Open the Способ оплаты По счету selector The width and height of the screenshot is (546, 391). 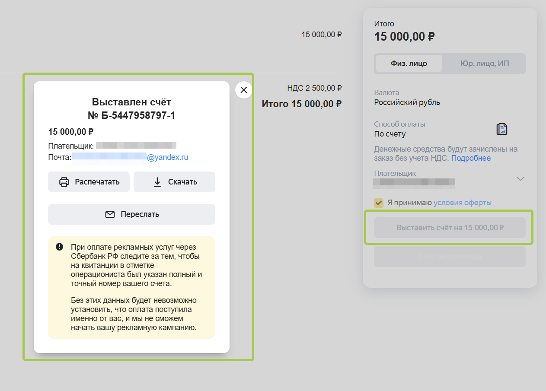[390, 134]
